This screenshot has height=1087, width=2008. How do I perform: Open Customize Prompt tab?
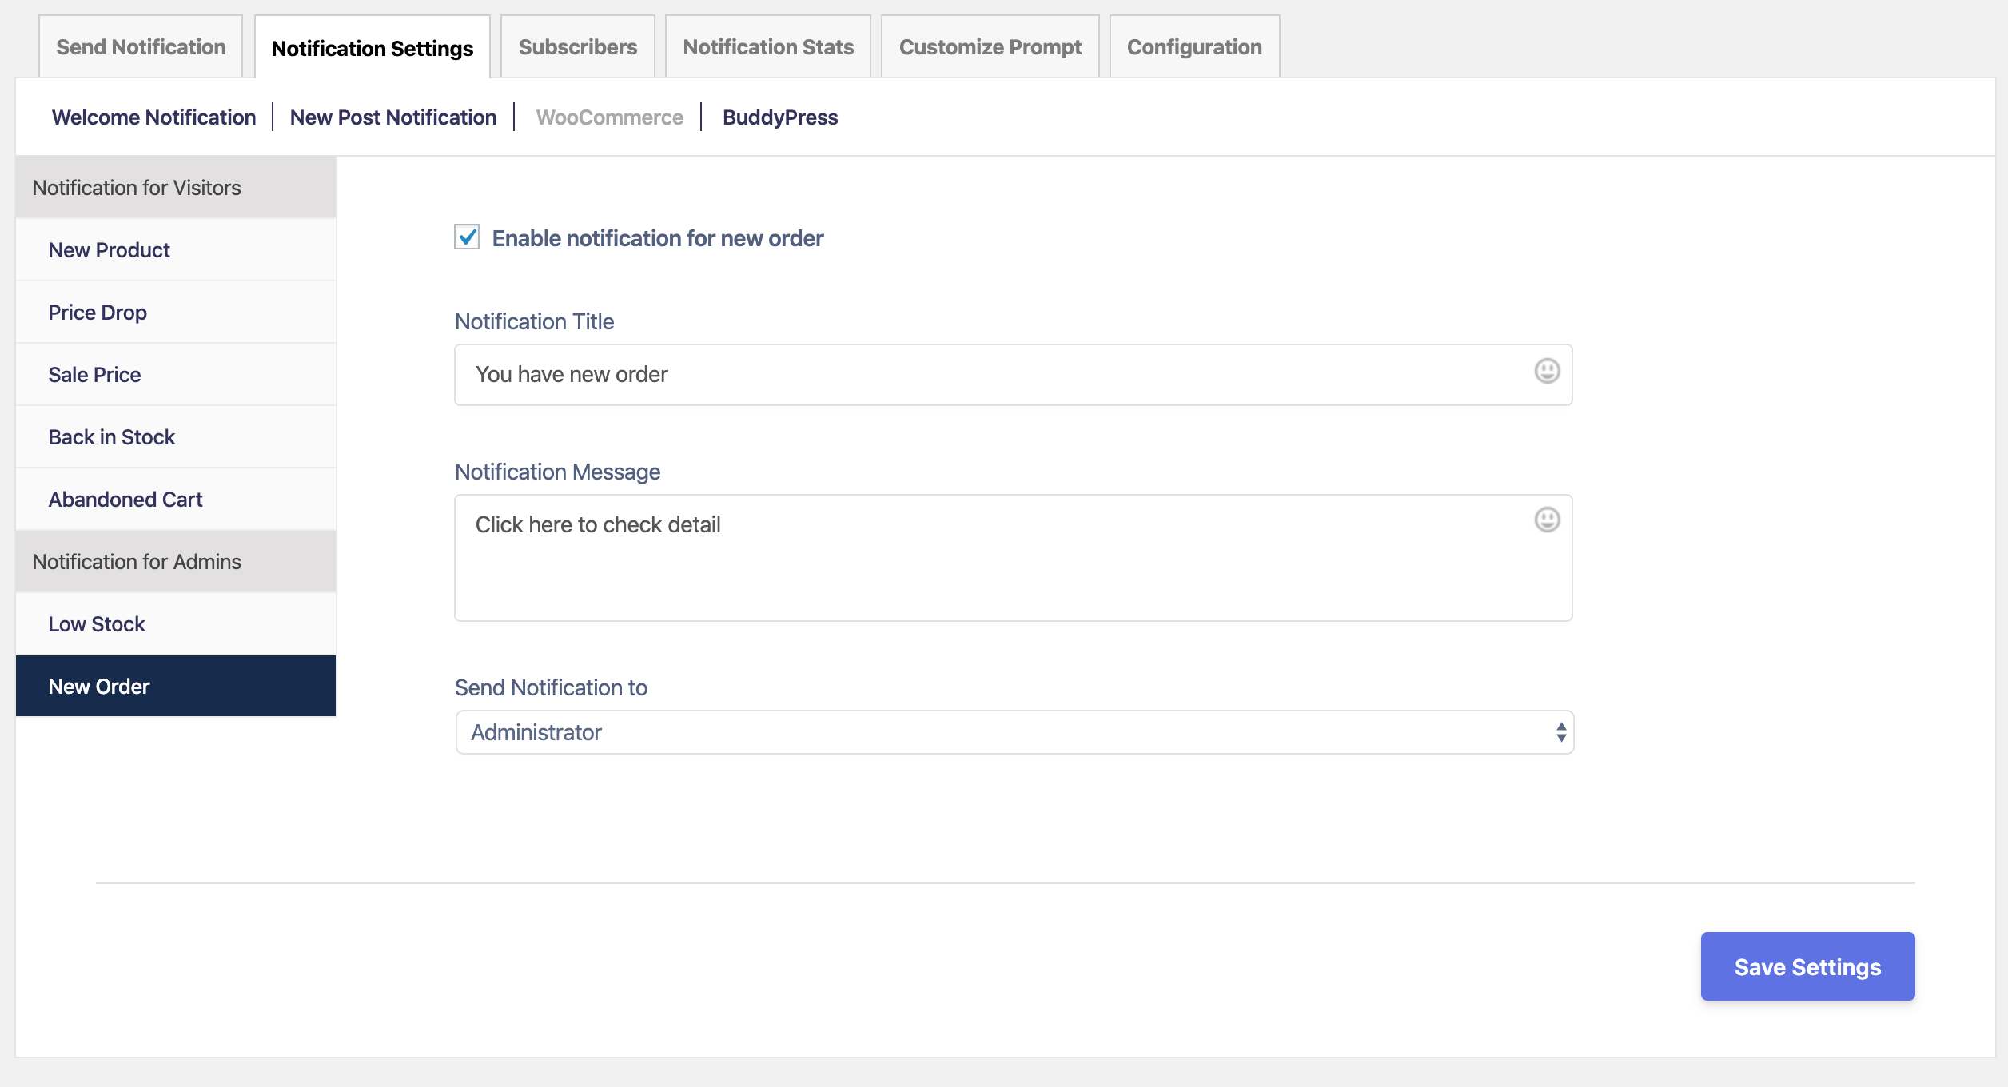tap(990, 47)
